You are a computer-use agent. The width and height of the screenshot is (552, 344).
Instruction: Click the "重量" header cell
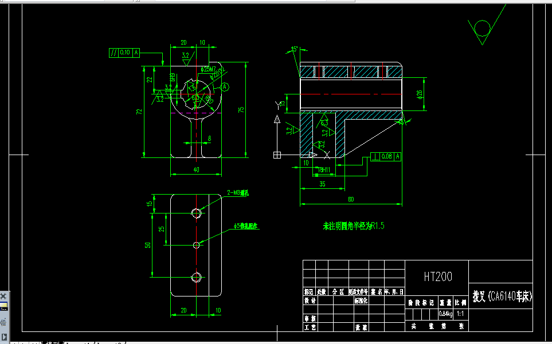(x=445, y=303)
